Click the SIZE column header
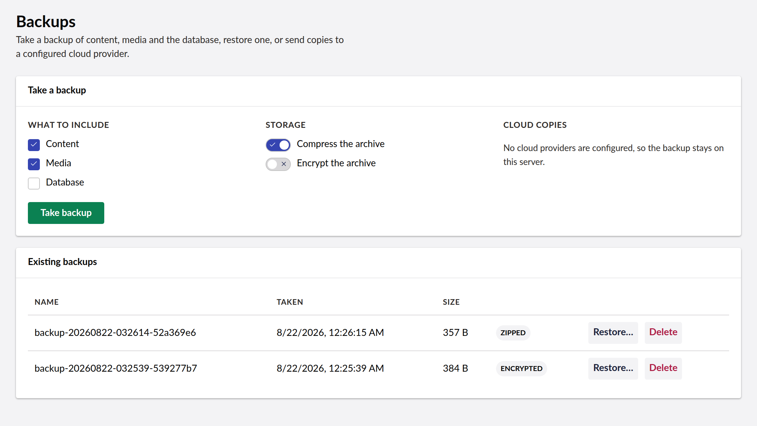The width and height of the screenshot is (757, 426). [x=451, y=302]
